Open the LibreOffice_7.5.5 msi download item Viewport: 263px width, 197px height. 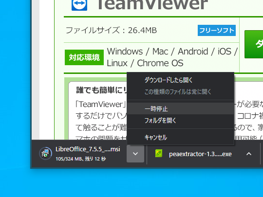(79, 154)
